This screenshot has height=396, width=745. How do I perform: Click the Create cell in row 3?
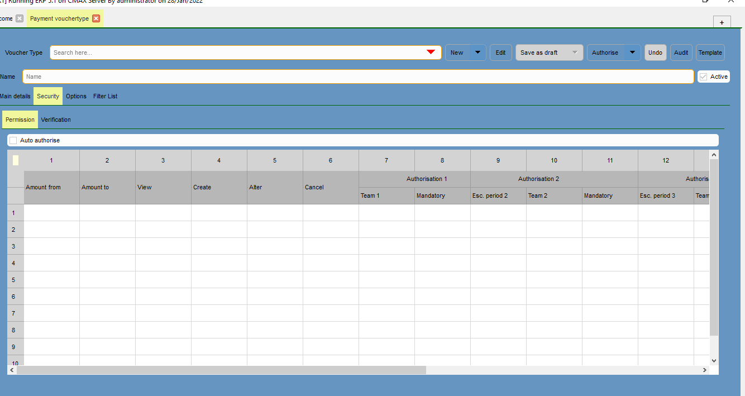(x=219, y=246)
